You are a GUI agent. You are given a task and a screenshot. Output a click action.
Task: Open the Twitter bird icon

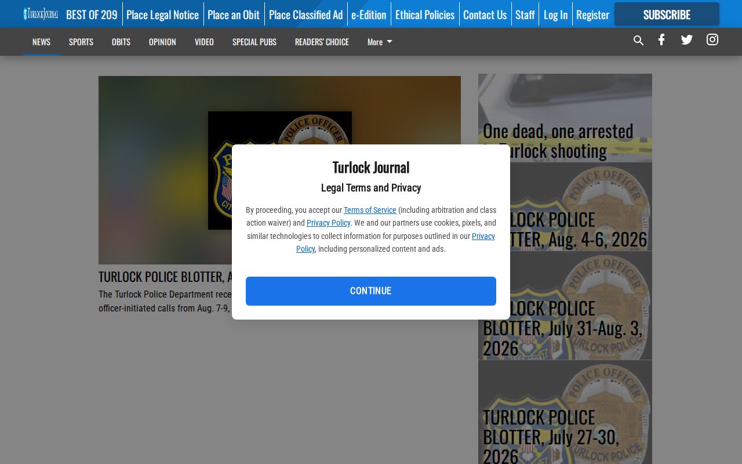tap(687, 40)
